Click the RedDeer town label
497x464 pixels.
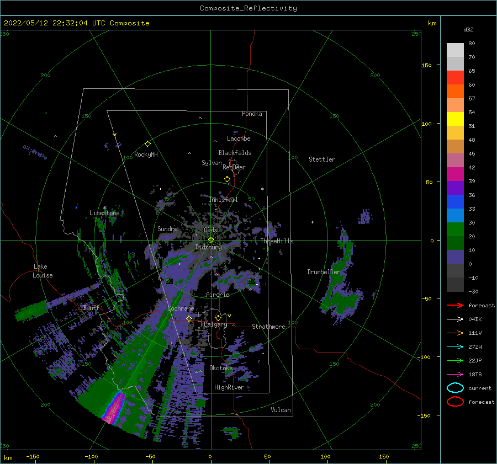[x=234, y=167]
